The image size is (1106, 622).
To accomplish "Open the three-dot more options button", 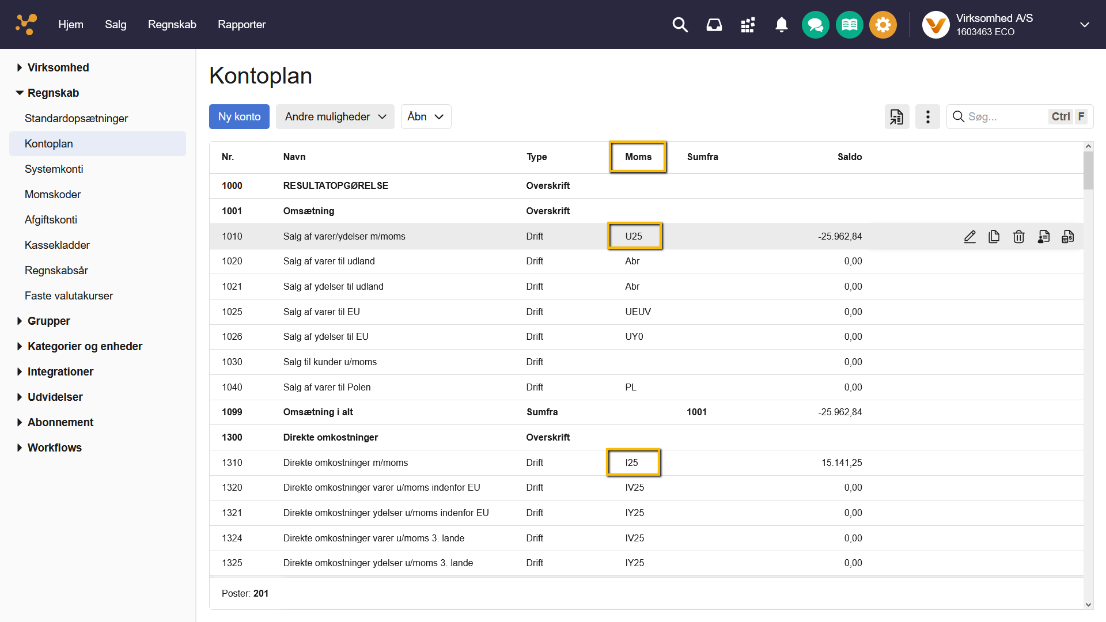I will coord(927,117).
